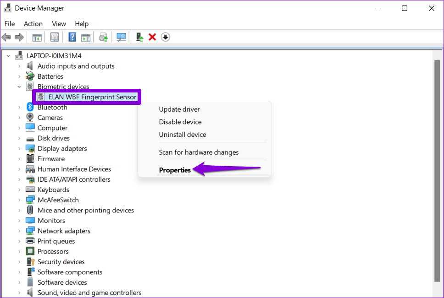This screenshot has width=444, height=298.
Task: Click the Display adapters icon
Action: (x=30, y=148)
